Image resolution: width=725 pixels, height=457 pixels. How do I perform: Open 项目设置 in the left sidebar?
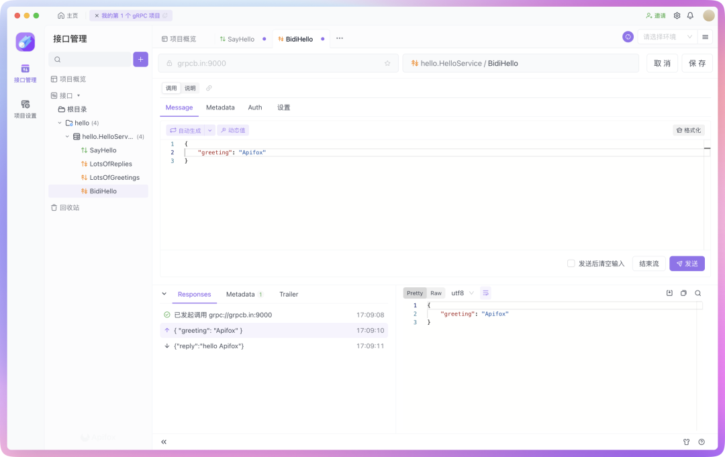pos(25,109)
